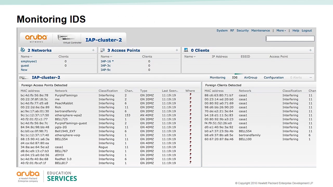Sort Access Points by Name column
Screen dimensions: 333x187
tap(106, 56)
